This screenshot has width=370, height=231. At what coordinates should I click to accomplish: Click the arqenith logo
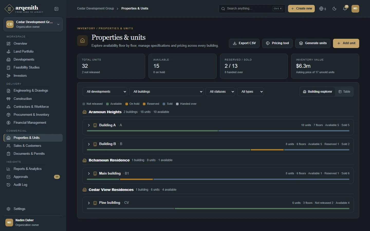tap(24, 9)
